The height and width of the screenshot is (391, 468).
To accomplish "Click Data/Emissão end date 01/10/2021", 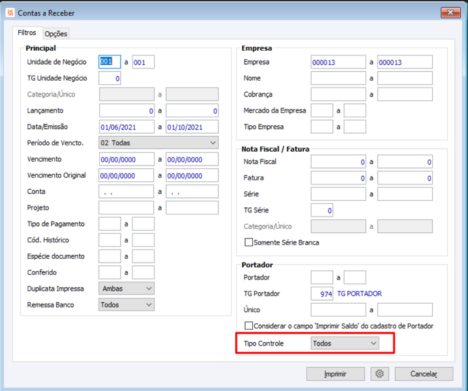I will point(192,126).
